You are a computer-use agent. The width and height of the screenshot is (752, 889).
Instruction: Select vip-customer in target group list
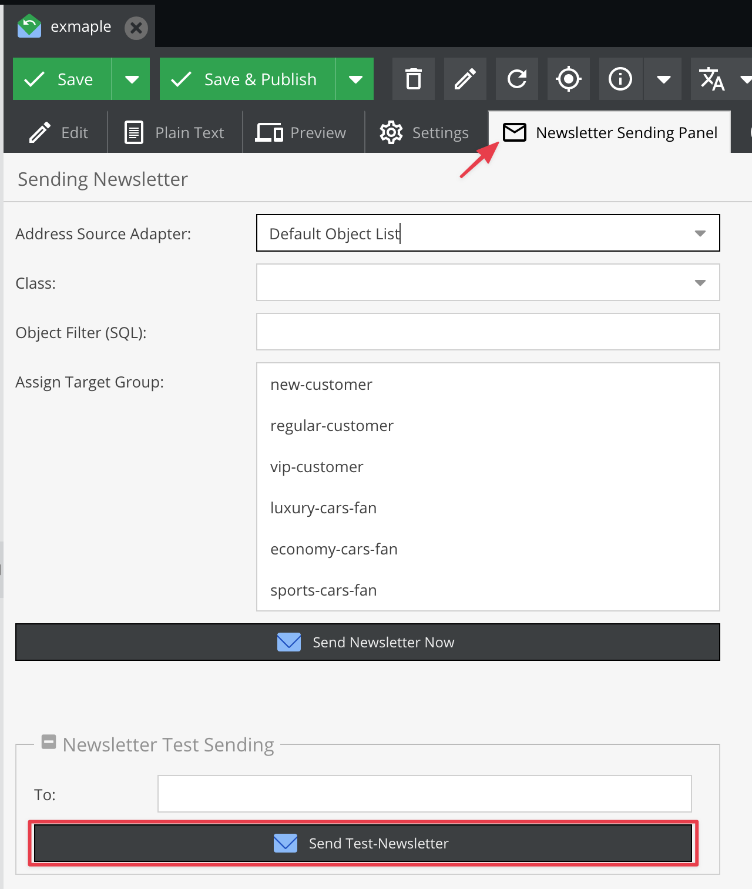coord(317,467)
